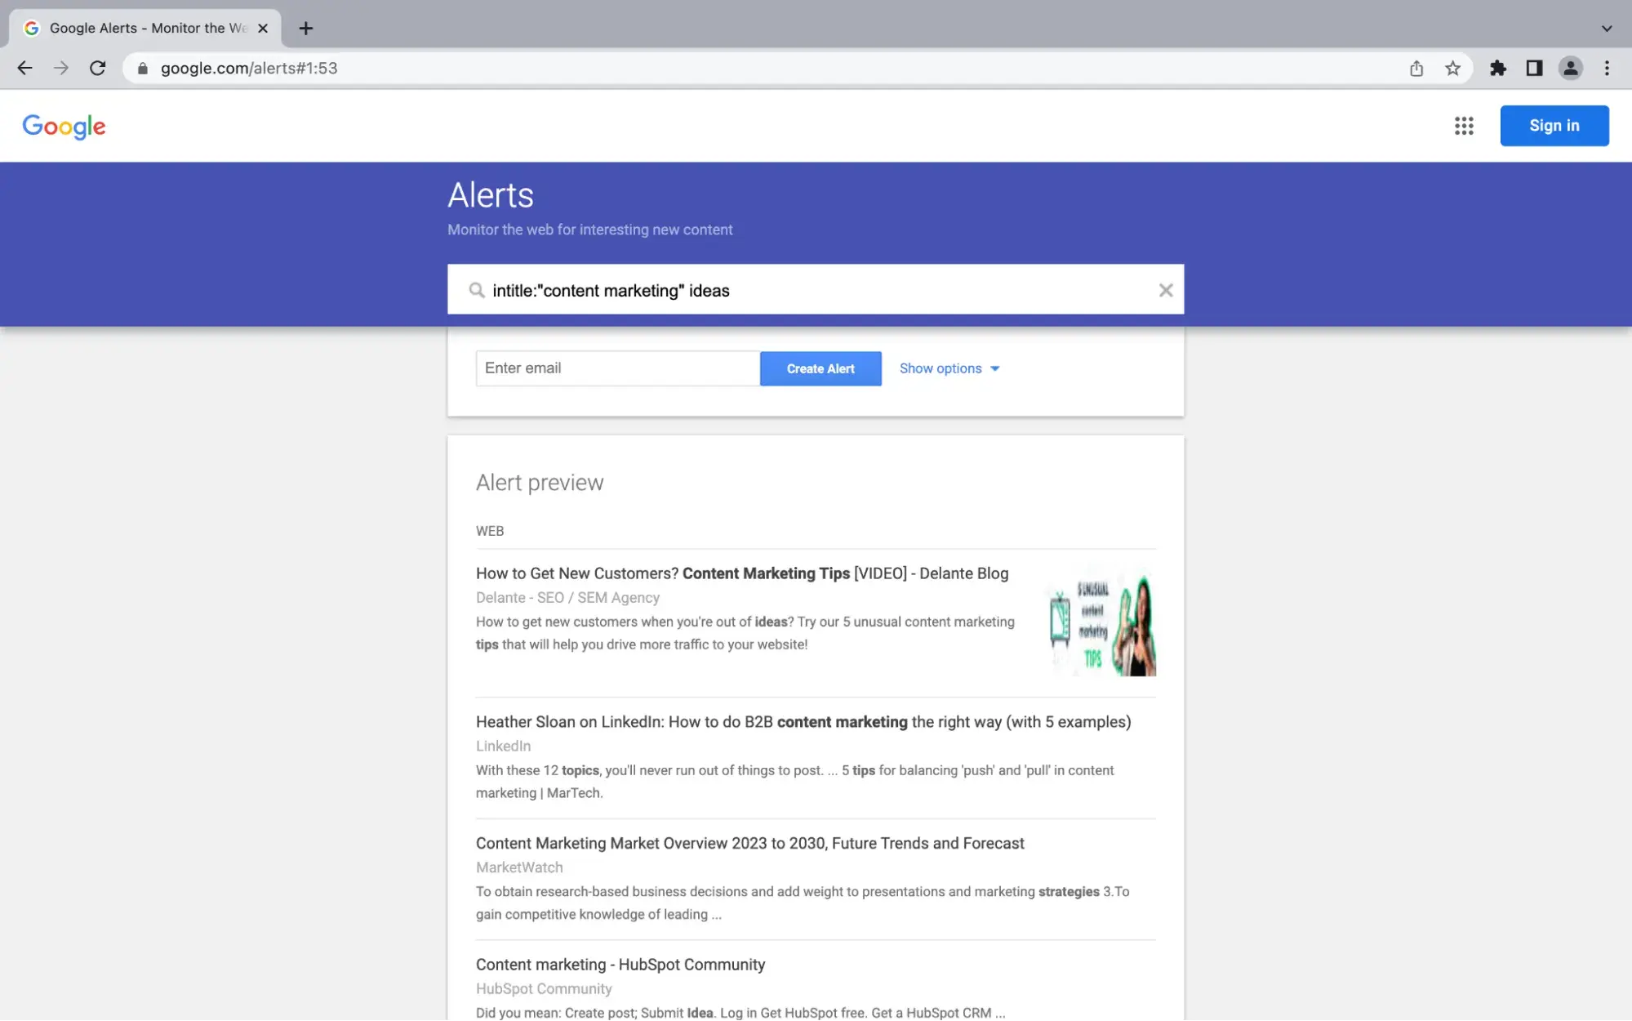This screenshot has width=1632, height=1021.
Task: Expand Show options for the alert
Action: (948, 368)
